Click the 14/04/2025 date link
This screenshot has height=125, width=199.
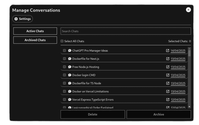tap(178, 51)
